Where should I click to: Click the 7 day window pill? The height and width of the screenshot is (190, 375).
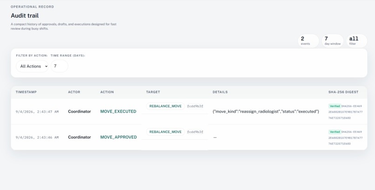333,41
